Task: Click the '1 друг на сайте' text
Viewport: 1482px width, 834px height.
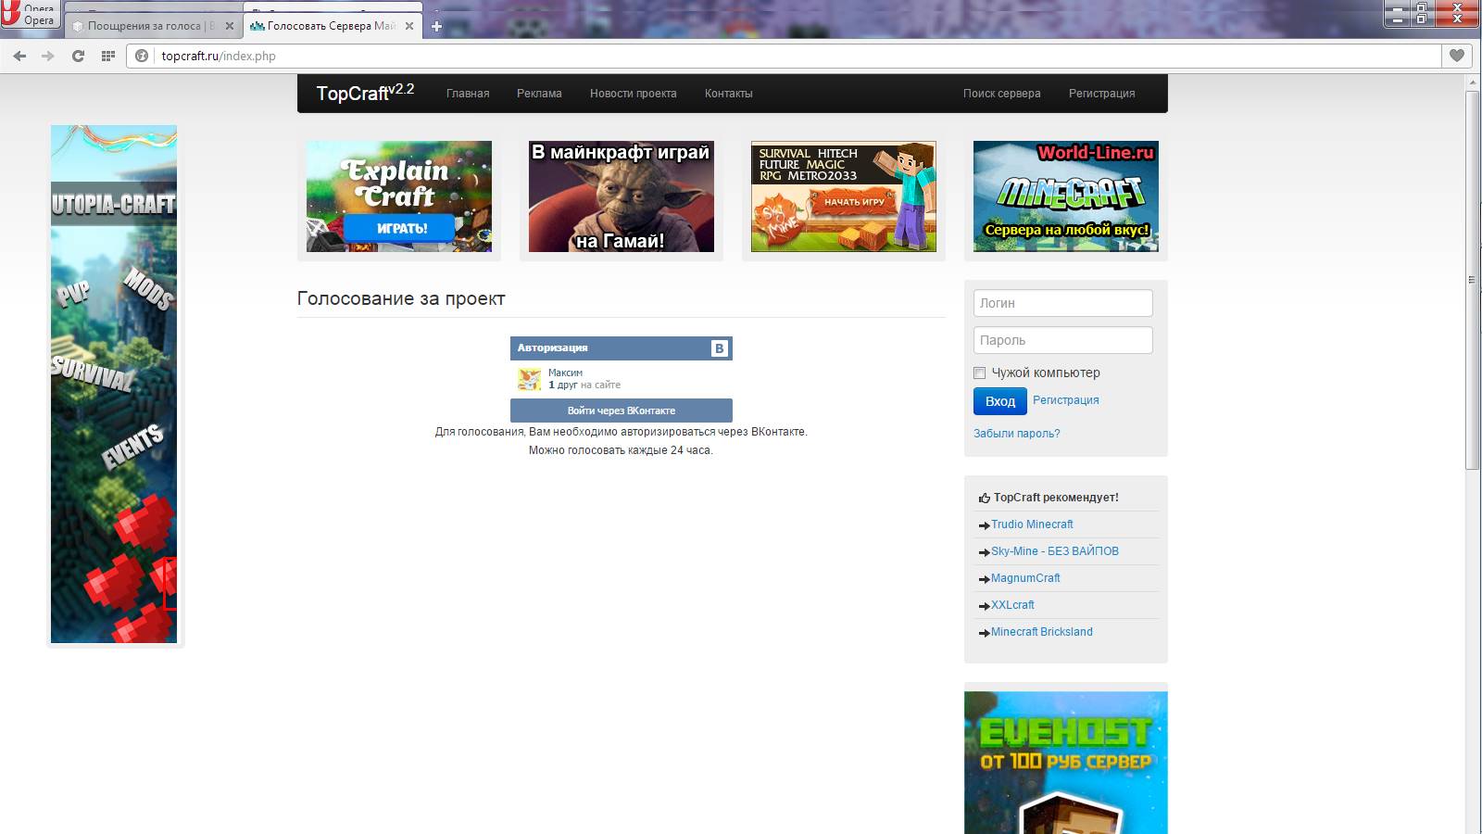Action: (x=584, y=385)
